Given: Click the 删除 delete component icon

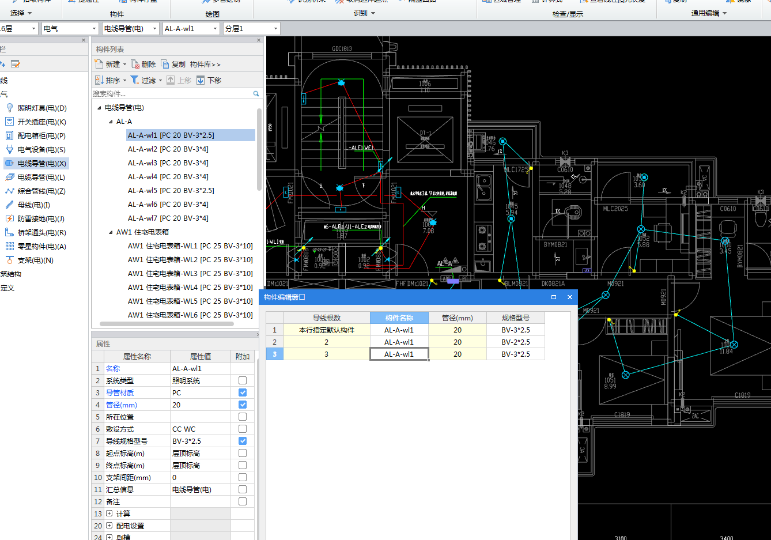Looking at the screenshot, I should (135, 64).
